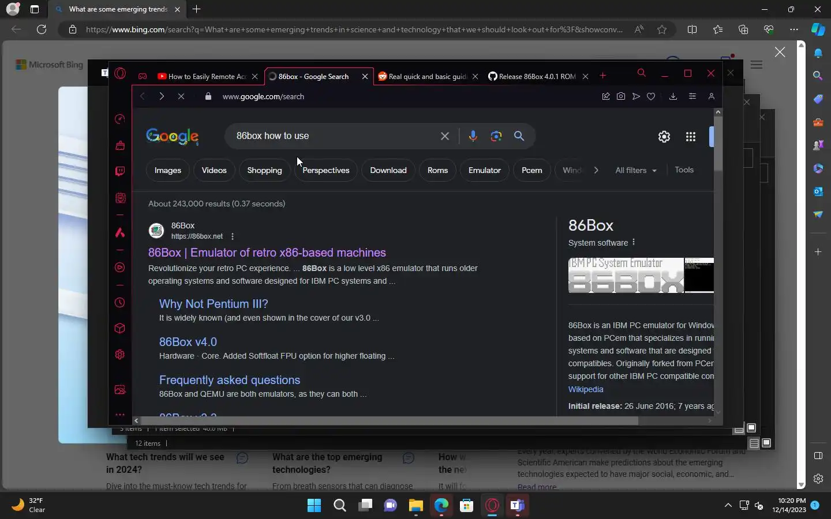The image size is (831, 519).
Task: Open Tools briefcase icon in Edge sidebar
Action: (818, 122)
